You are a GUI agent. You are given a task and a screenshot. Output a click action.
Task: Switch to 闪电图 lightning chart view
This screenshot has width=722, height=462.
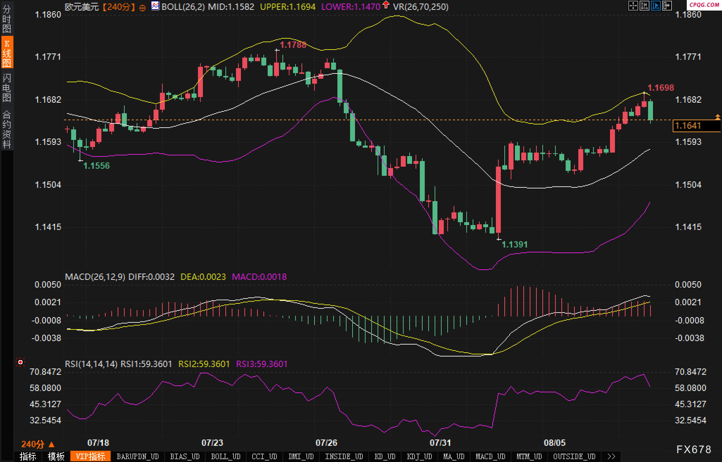tap(7, 88)
